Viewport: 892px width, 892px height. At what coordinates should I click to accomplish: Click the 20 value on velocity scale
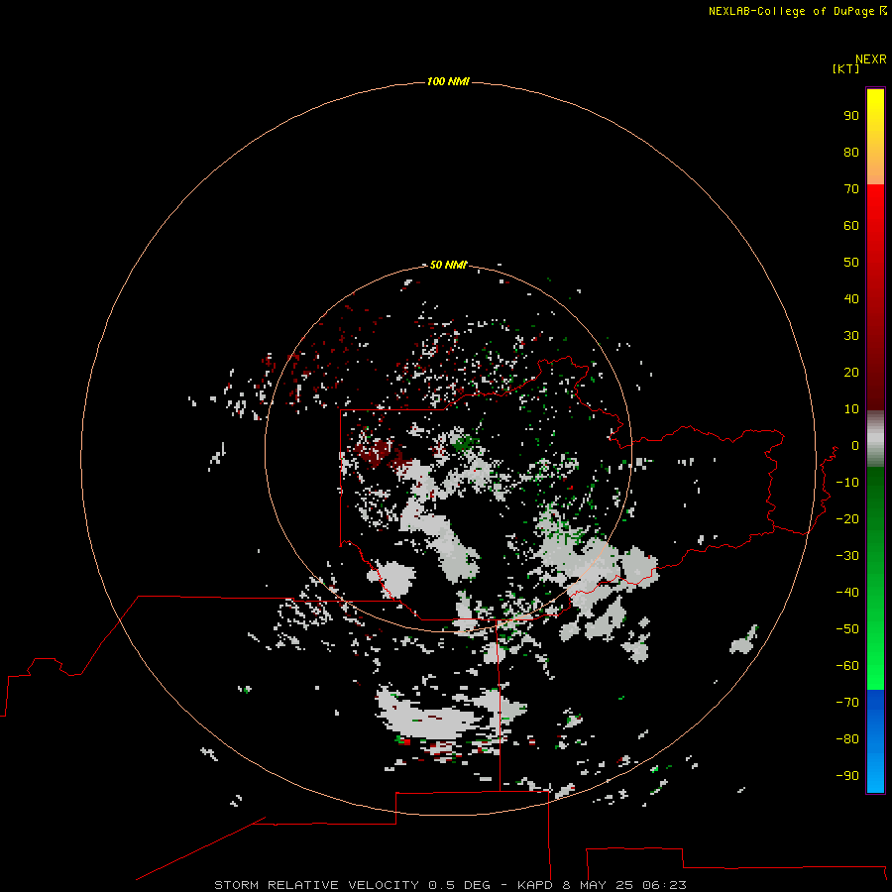tap(851, 373)
